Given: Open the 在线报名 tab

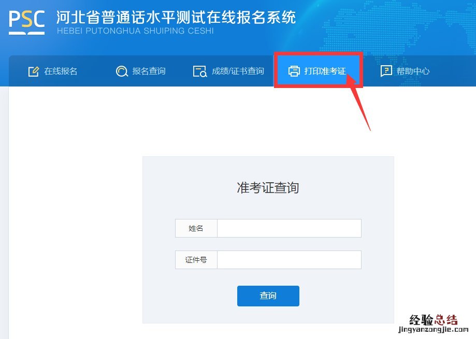Looking at the screenshot, I should [61, 71].
